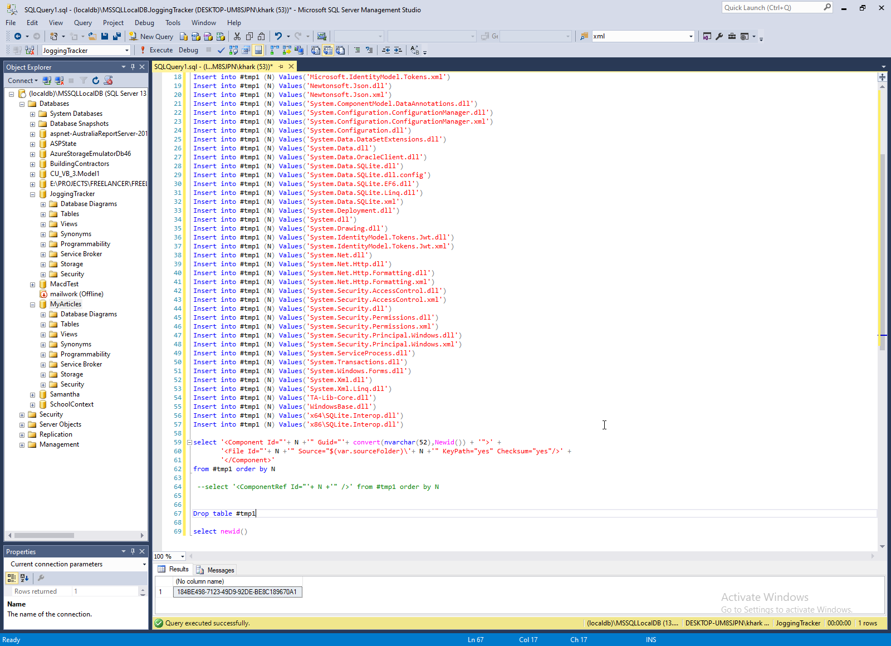The height and width of the screenshot is (646, 891).
Task: Click the editor vertical scrollbar thumb
Action: click(x=882, y=252)
